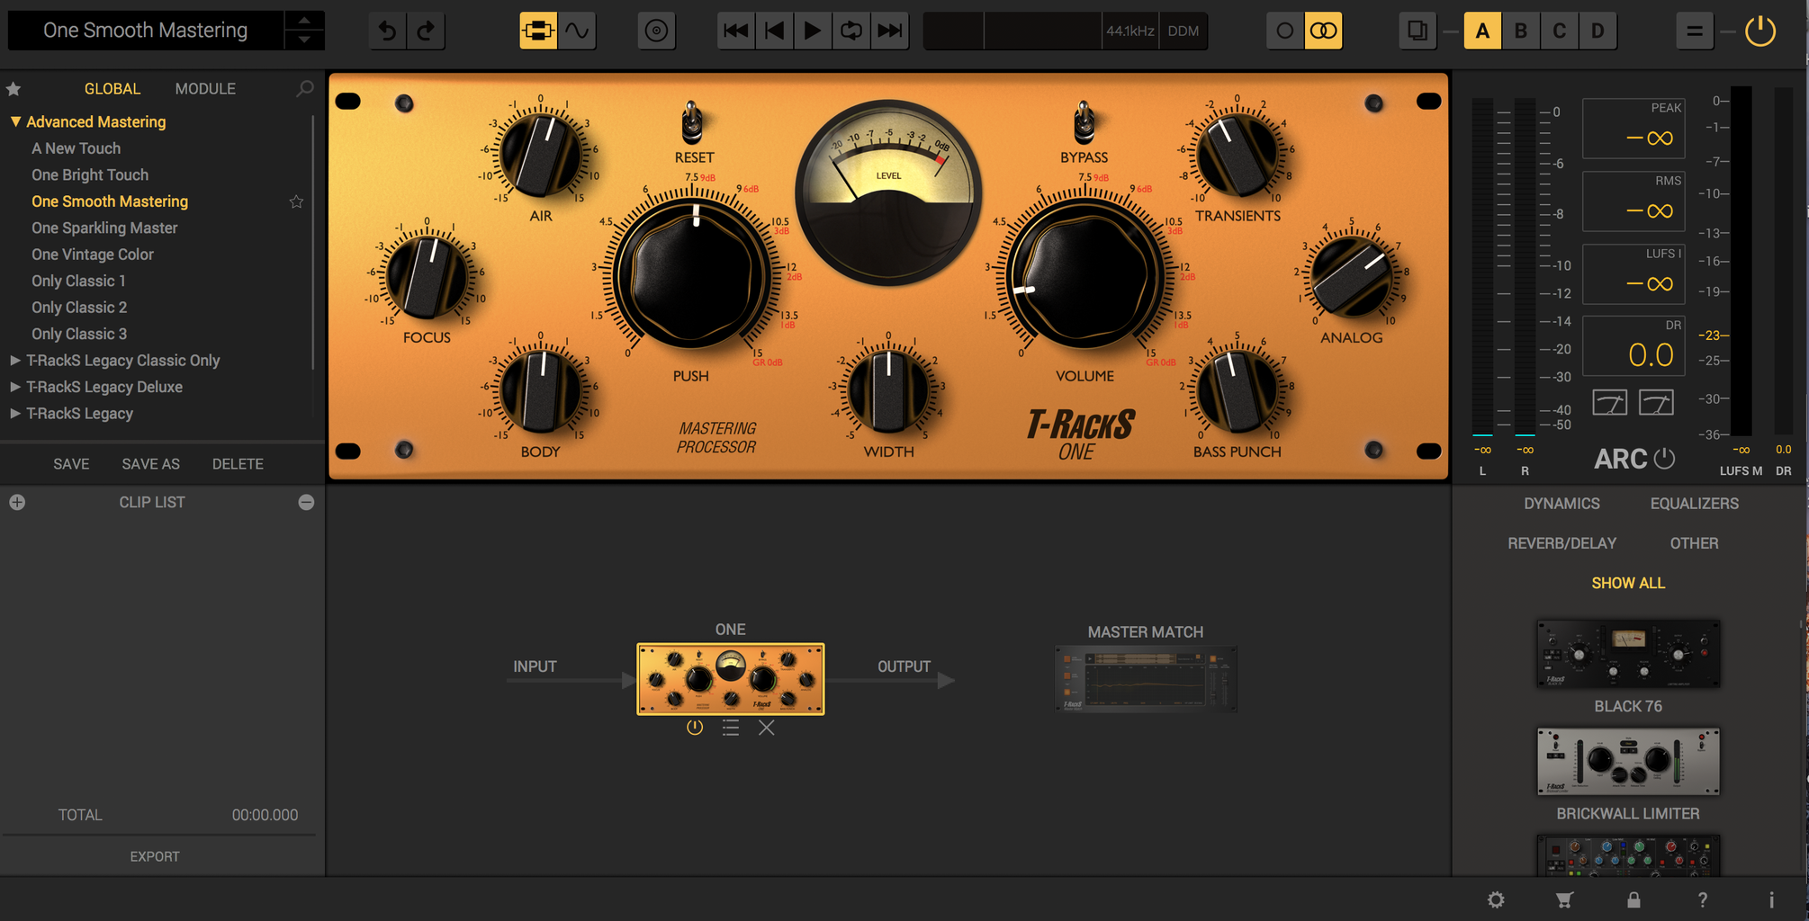The height and width of the screenshot is (921, 1809).
Task: Flip the BYPASS toggle switch
Action: [1084, 122]
